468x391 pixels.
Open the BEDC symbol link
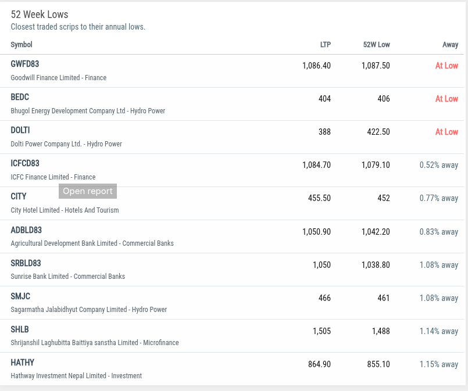(20, 97)
